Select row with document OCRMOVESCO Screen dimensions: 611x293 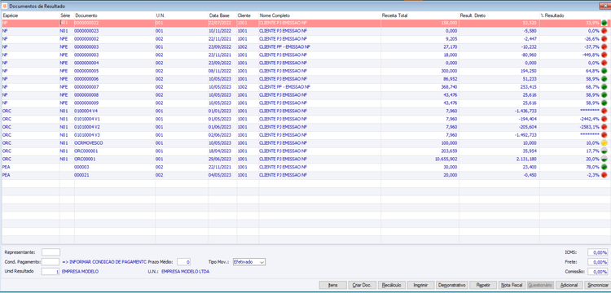pos(305,142)
